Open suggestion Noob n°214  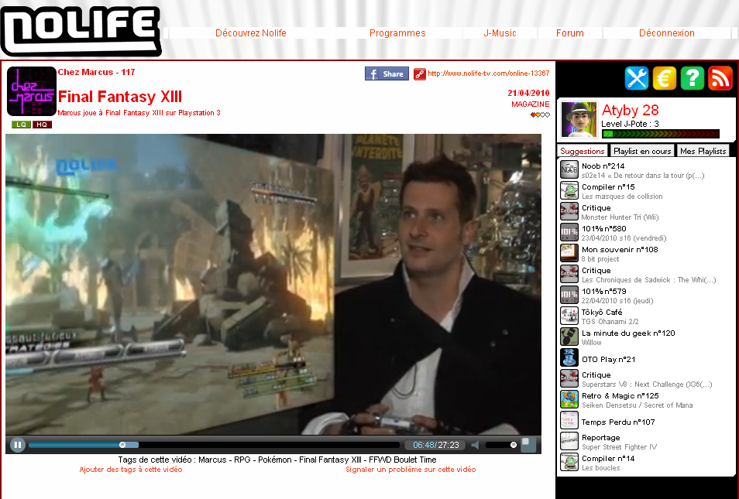[603, 166]
